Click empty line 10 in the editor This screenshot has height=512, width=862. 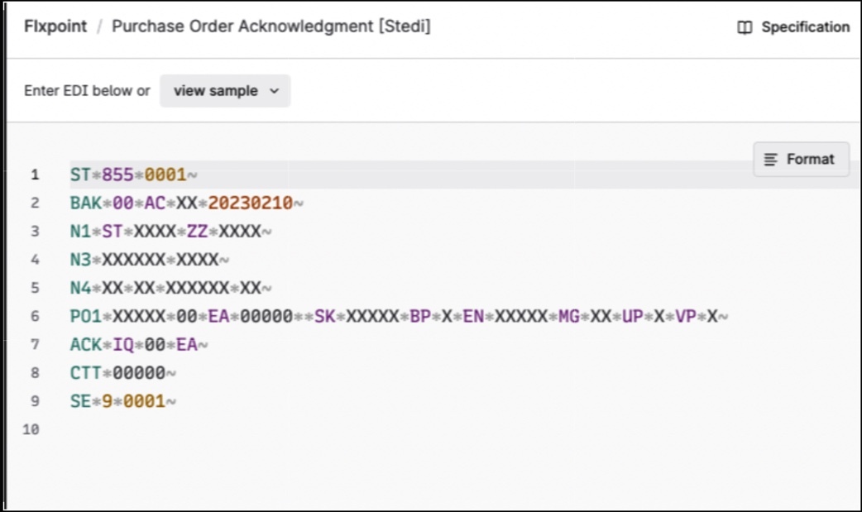(x=248, y=429)
